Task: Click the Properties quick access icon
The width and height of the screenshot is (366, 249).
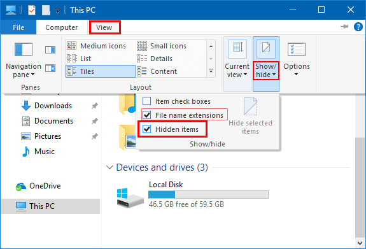Action: 32,10
